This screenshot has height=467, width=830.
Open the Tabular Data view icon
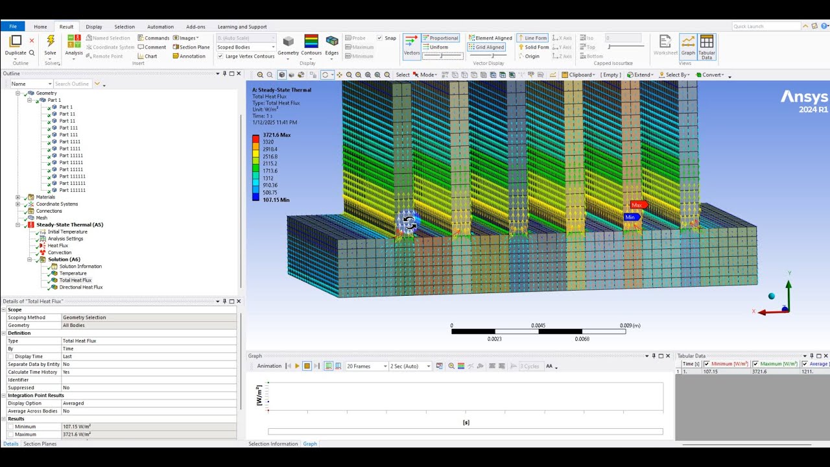(707, 47)
